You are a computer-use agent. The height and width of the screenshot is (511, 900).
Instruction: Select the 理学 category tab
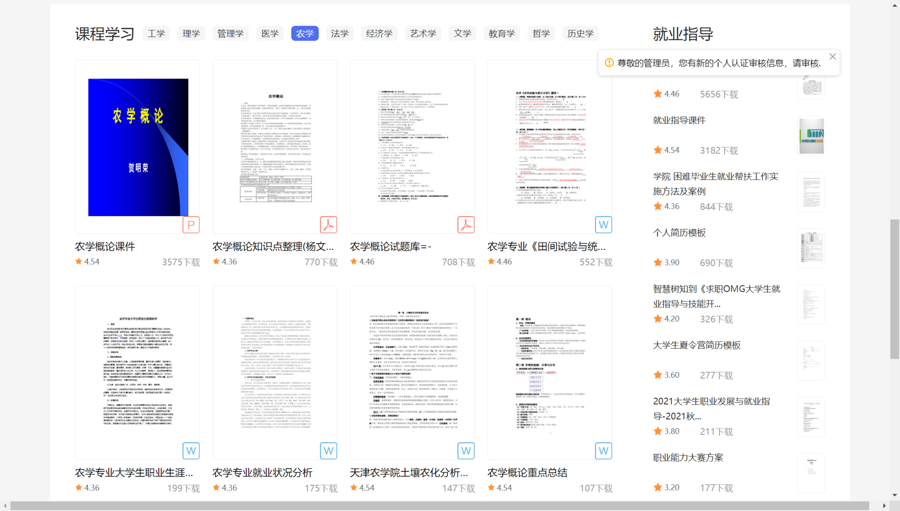tap(191, 34)
